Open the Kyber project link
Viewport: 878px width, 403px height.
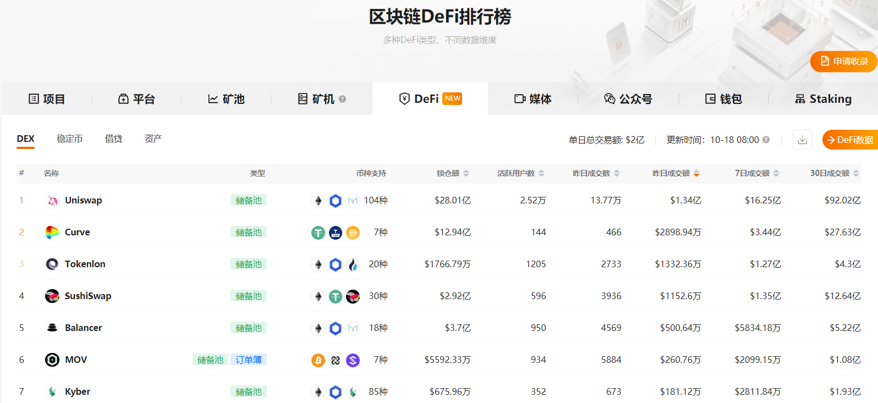tap(77, 391)
